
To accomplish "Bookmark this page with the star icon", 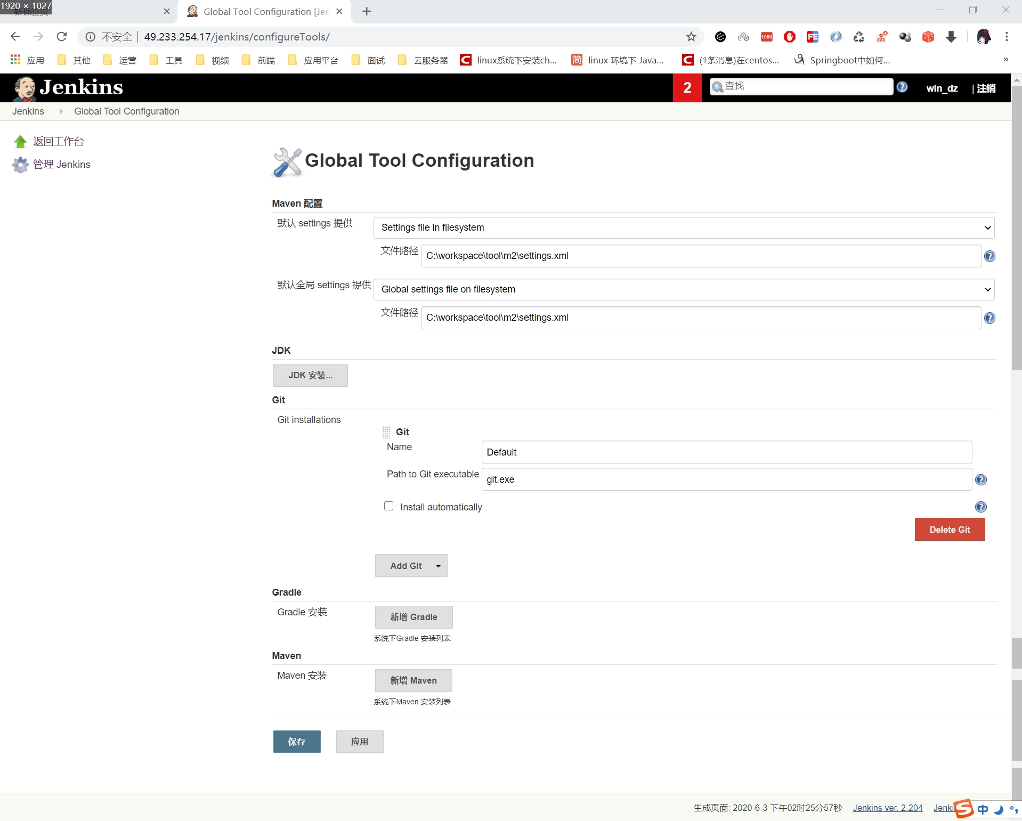I will (x=691, y=37).
